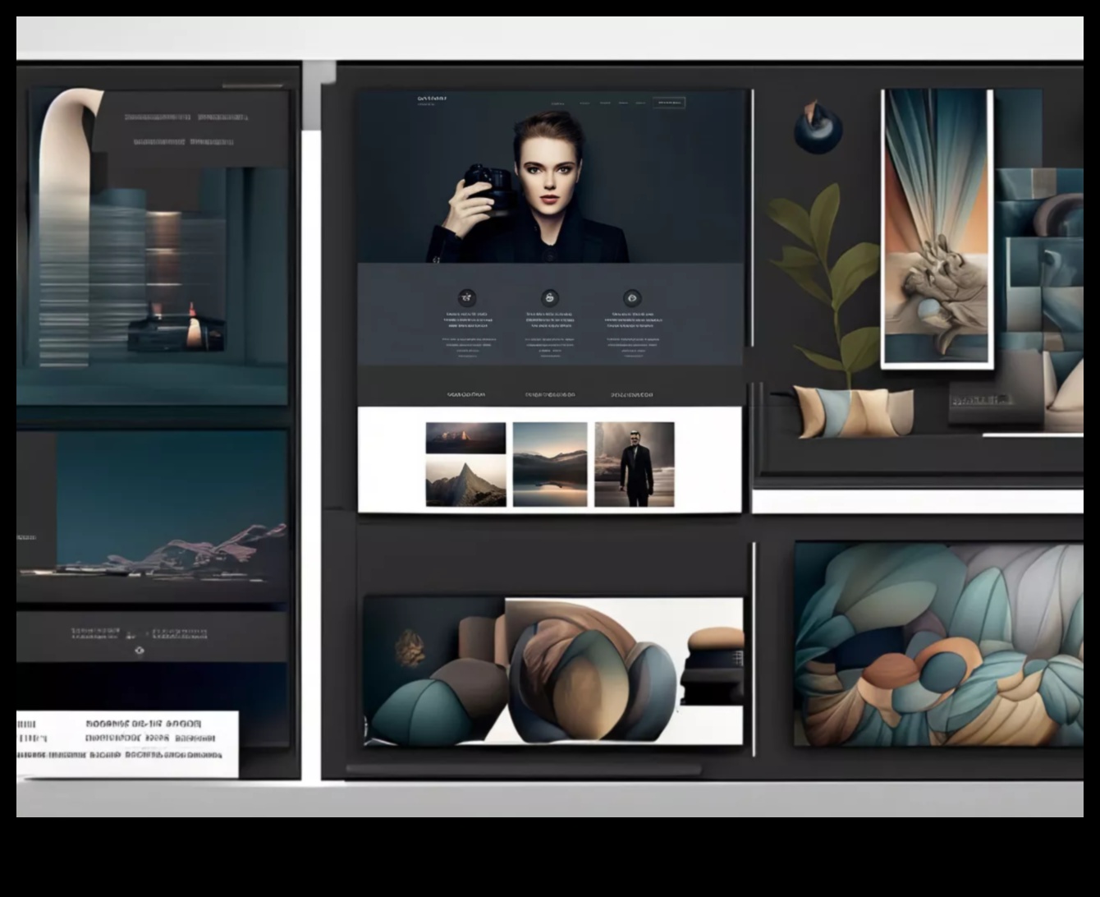Click the businessman portrait thumbnail
The image size is (1100, 897).
click(x=633, y=465)
